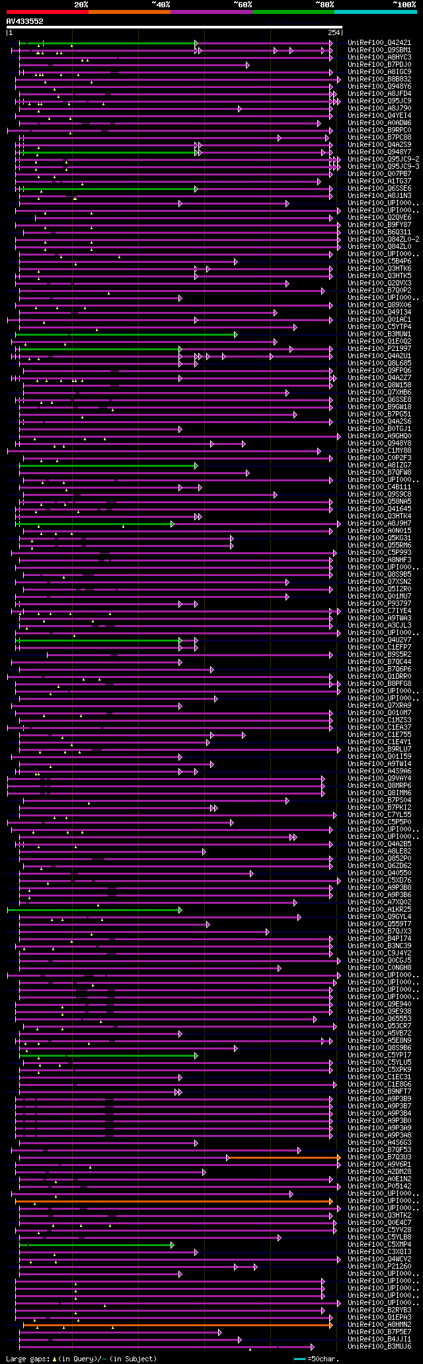Select the UniRef100_B9RLU7 label
The width and height of the screenshot is (423, 1364).
point(379,749)
